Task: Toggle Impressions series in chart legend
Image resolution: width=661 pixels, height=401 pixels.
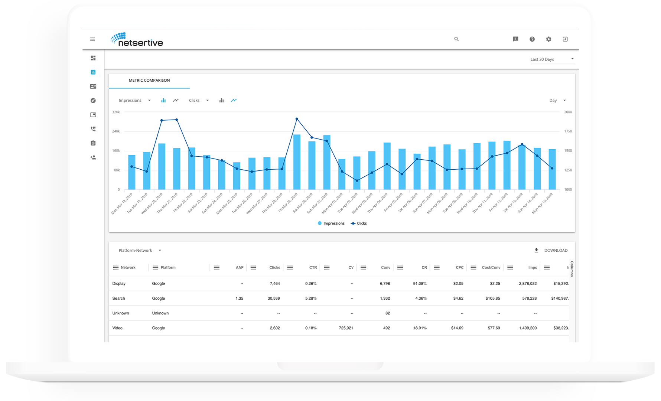Action: (x=331, y=224)
